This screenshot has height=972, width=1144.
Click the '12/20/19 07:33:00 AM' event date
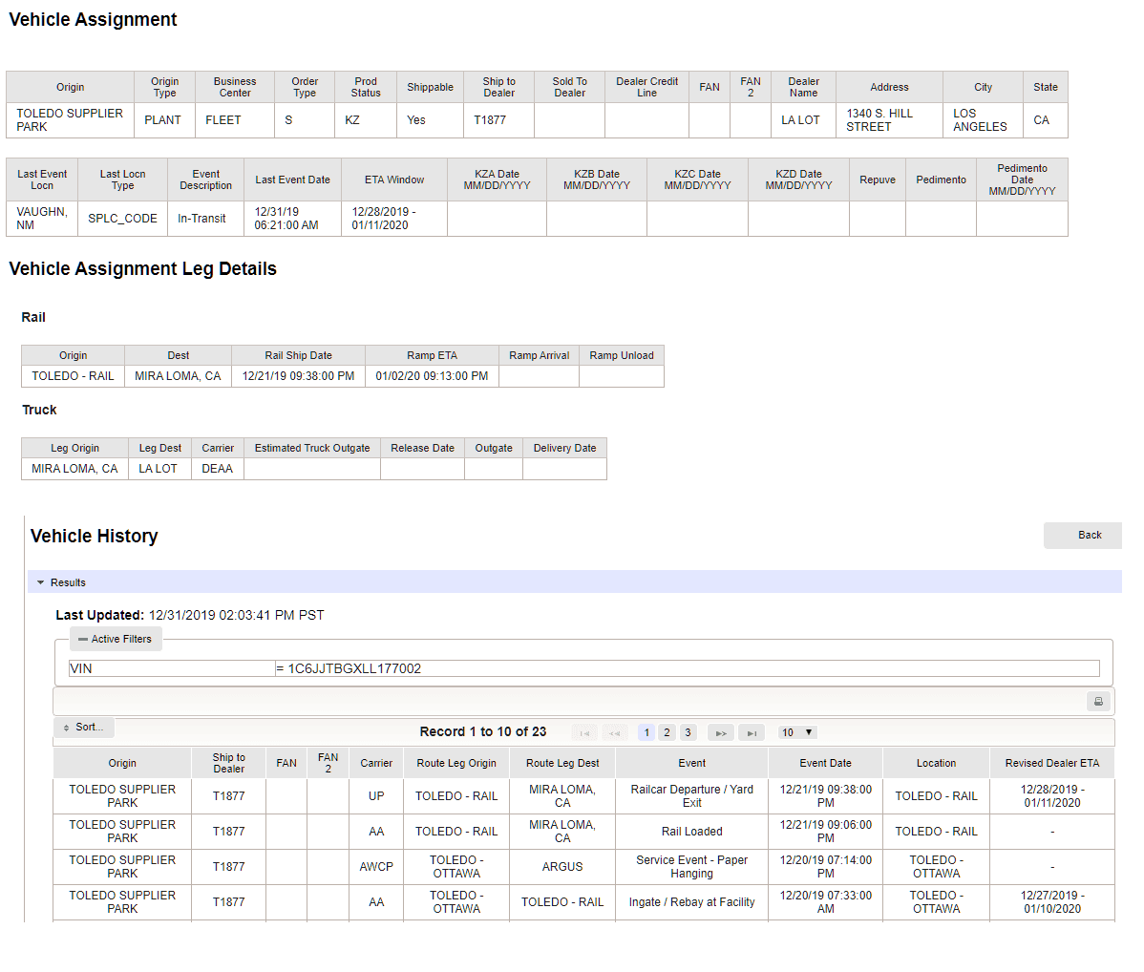[x=825, y=902]
